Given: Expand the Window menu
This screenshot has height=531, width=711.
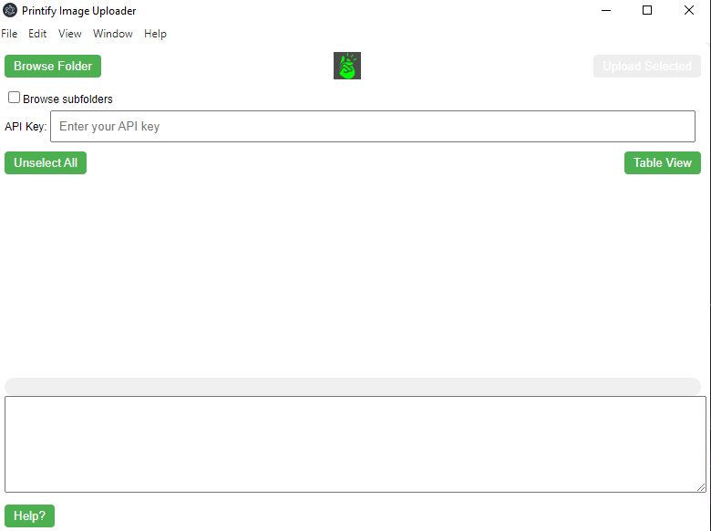Looking at the screenshot, I should (113, 34).
